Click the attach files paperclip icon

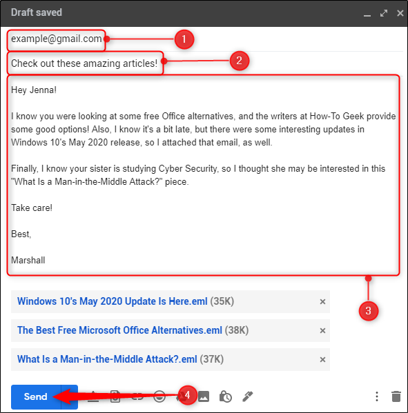pyautogui.click(x=115, y=396)
